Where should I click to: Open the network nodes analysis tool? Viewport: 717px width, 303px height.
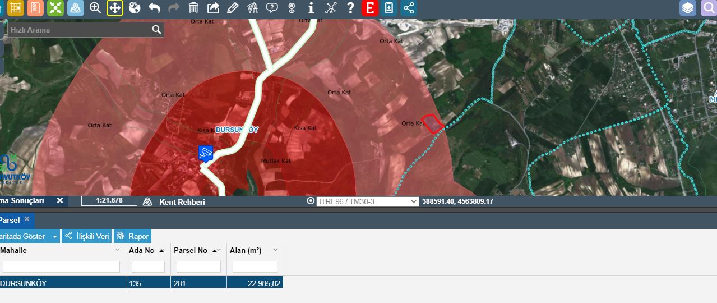(331, 8)
